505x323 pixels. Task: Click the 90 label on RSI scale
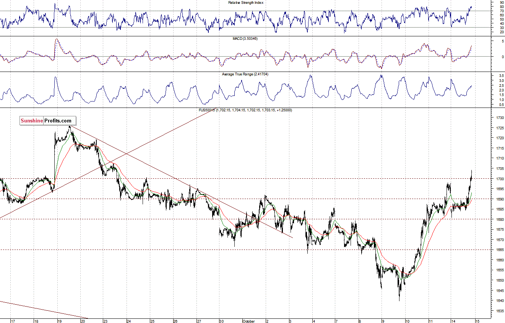(x=501, y=2)
